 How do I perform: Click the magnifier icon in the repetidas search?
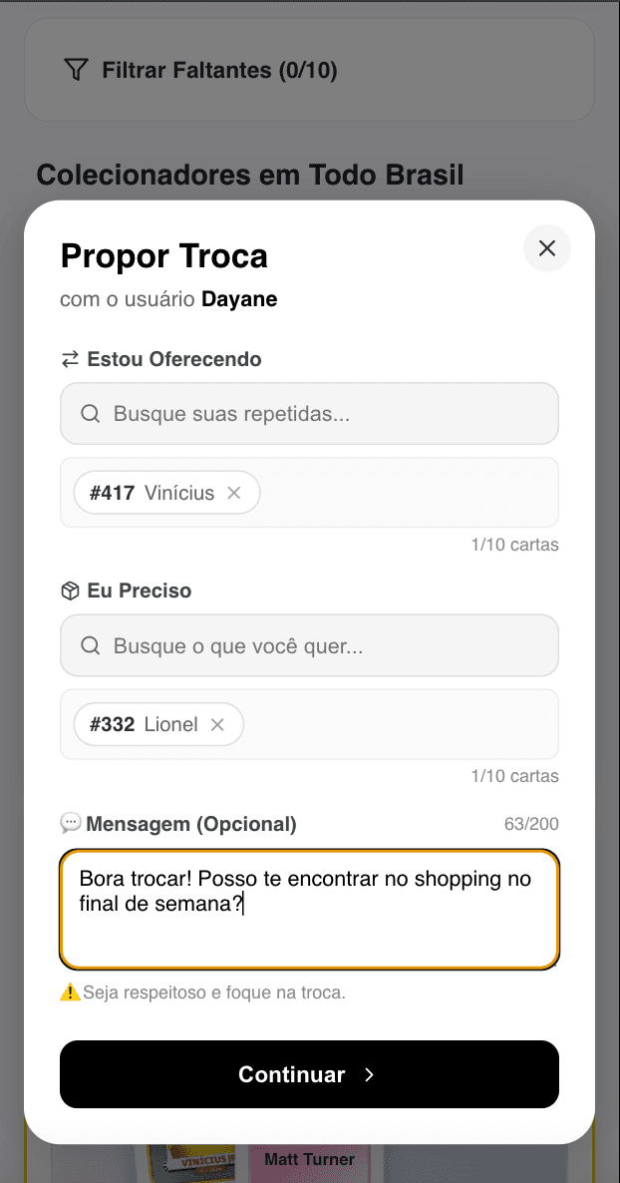[x=90, y=414]
